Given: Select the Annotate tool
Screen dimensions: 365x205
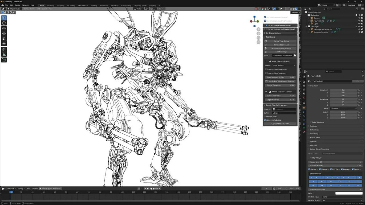Looking at the screenshot, I should tap(4, 49).
